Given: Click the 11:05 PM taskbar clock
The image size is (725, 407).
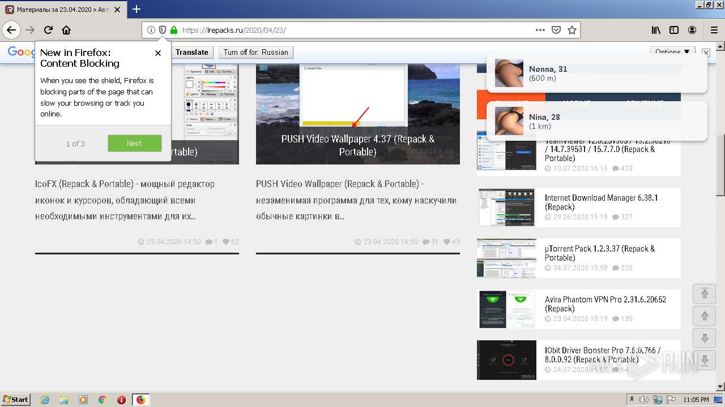Looking at the screenshot, I should click(x=696, y=400).
